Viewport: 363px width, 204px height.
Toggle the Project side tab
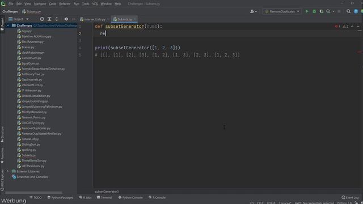(x=2, y=24)
